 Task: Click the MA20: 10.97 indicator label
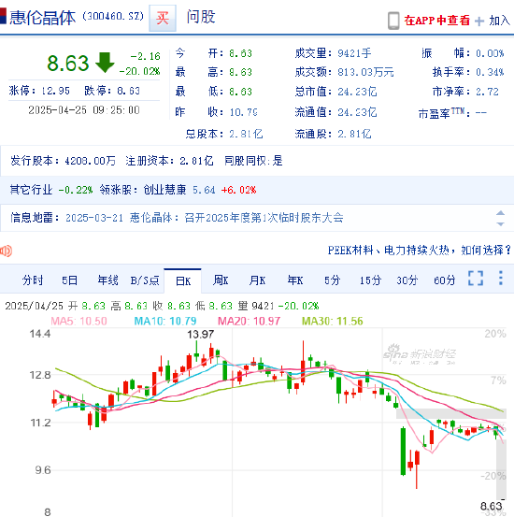click(x=250, y=321)
